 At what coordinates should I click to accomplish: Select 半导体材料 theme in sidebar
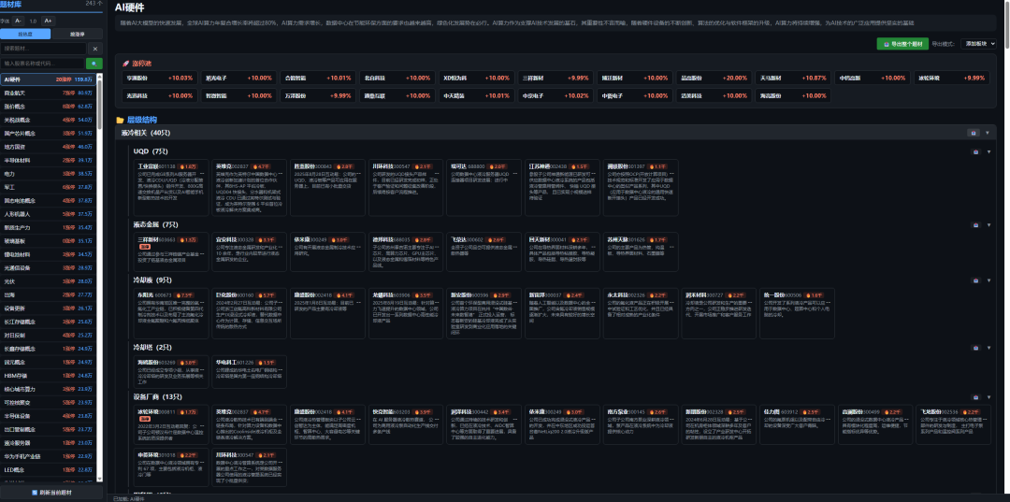pos(49,160)
